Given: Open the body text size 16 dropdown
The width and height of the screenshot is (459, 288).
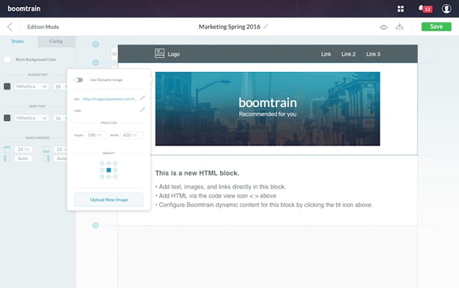Looking at the screenshot, I should tap(60, 118).
